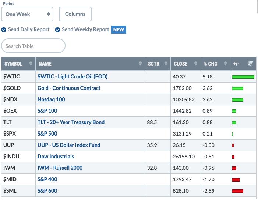
Task: Open the UUP - US Dollar Index Fund link
Action: point(69,145)
